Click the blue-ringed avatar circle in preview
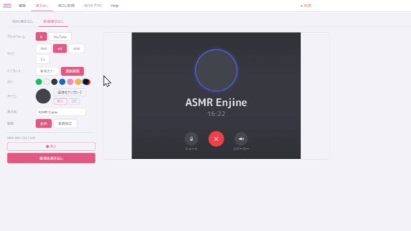This screenshot has width=411, height=231. (x=216, y=71)
